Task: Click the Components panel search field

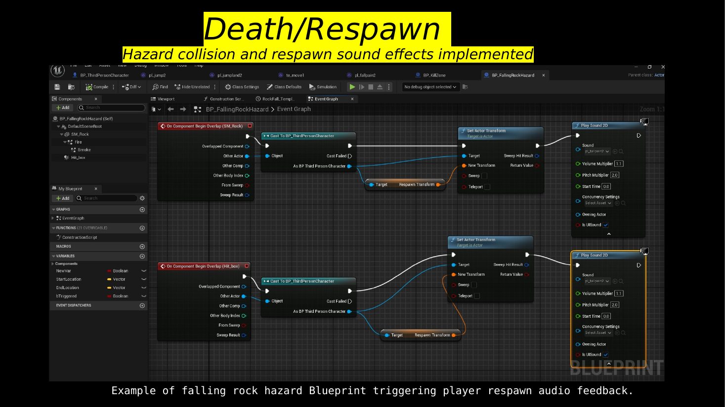Action: point(111,108)
